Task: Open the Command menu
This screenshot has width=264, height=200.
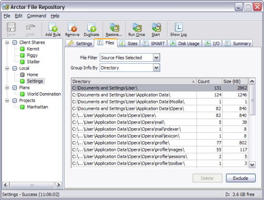Action: tap(37, 16)
